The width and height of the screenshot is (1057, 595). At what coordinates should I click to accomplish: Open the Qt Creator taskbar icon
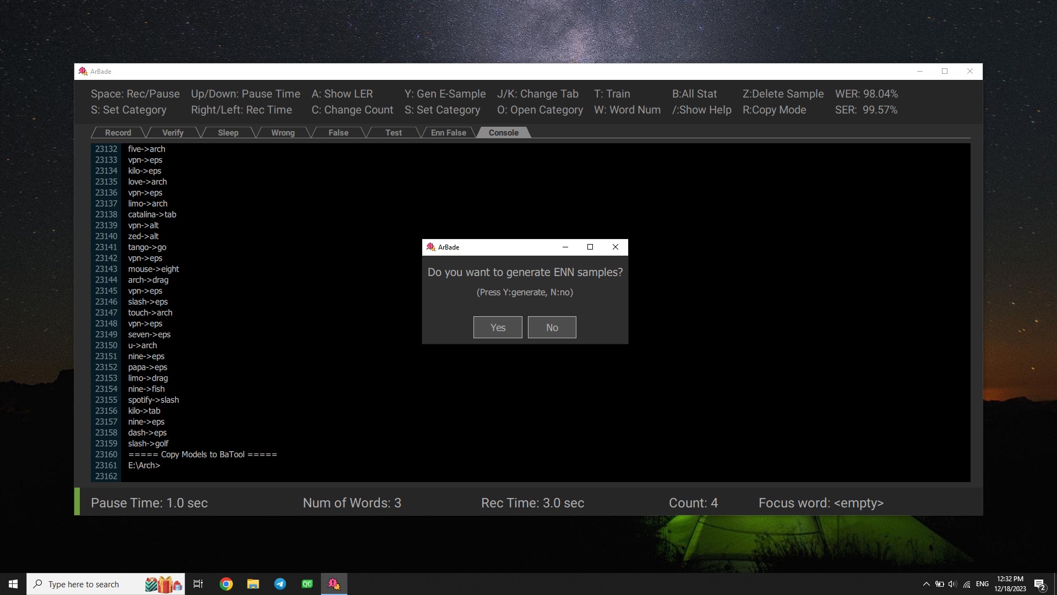(x=307, y=584)
